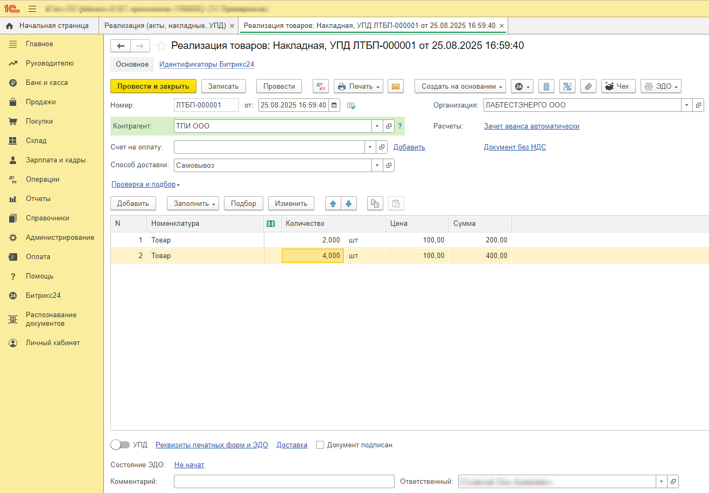
Task: Switch to Реализация (акты, накладные, УПД) tab
Action: pos(165,26)
